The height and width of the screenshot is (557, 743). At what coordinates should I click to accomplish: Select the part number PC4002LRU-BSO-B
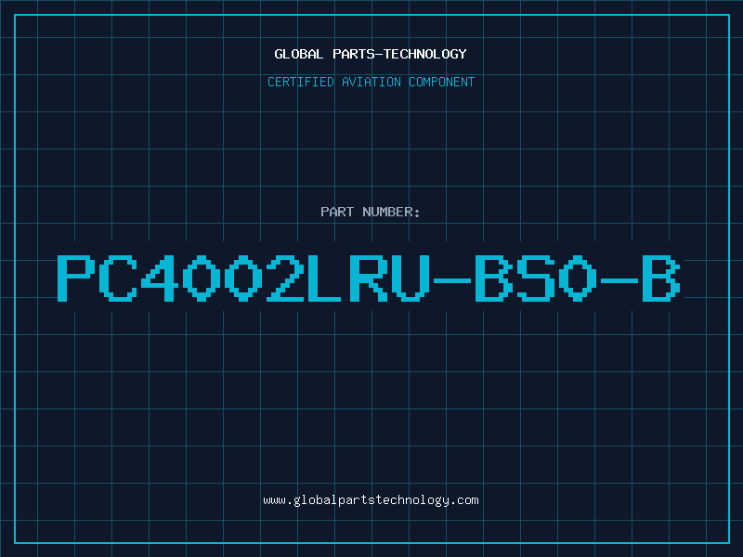(x=369, y=278)
